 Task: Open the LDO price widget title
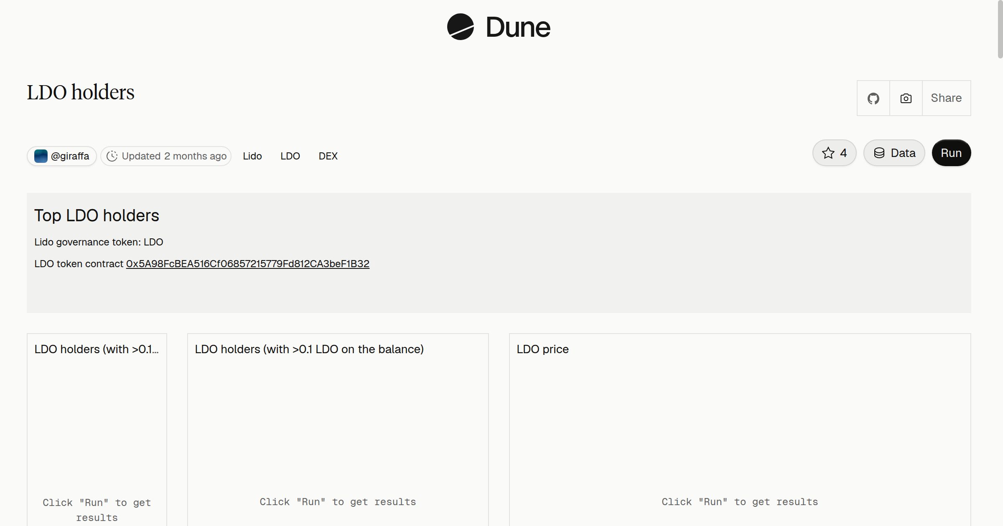[x=542, y=349]
